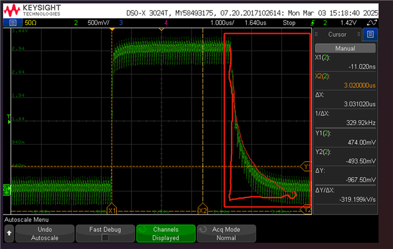The width and height of the screenshot is (393, 249).
Task: Click the 1/ΔX value 329.92kHz
Action: tap(360, 123)
